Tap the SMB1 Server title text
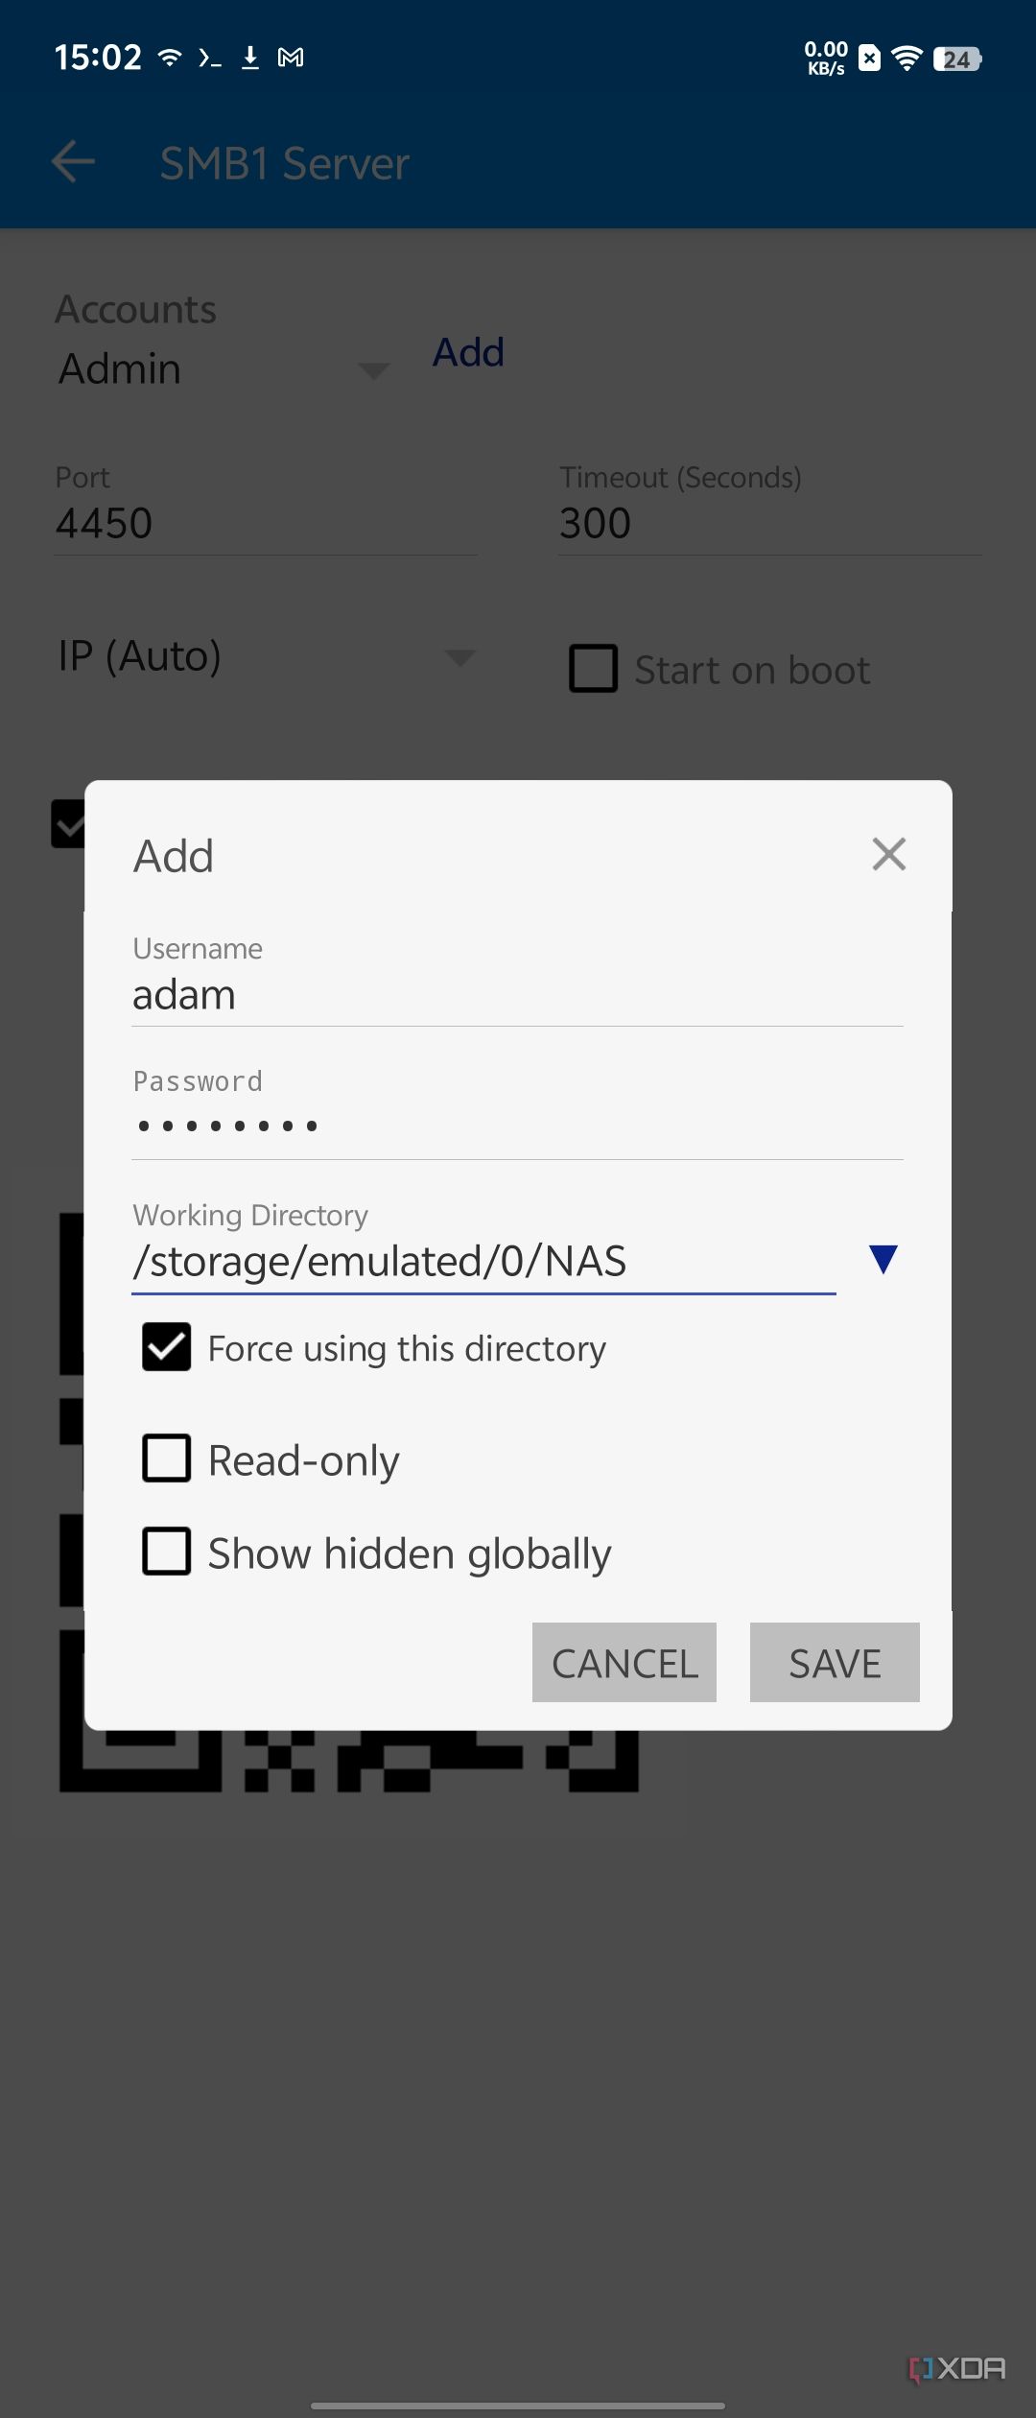The width and height of the screenshot is (1036, 2418). coord(285,163)
